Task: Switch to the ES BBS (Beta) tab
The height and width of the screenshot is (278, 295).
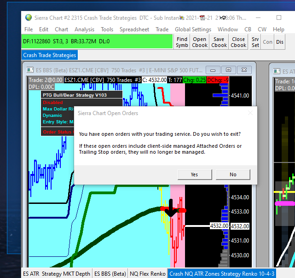Action: point(110,273)
